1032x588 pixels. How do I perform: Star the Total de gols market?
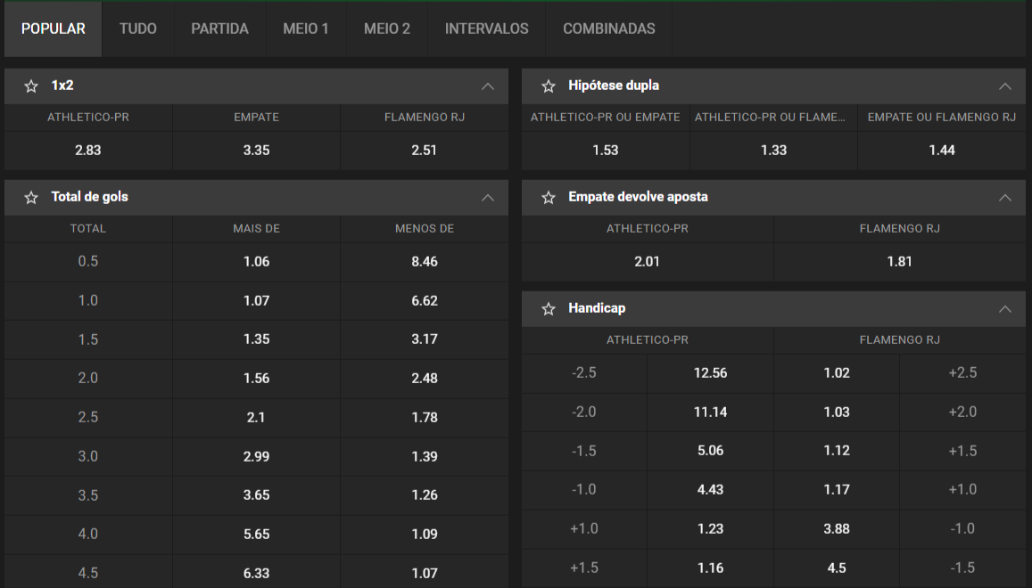31,197
